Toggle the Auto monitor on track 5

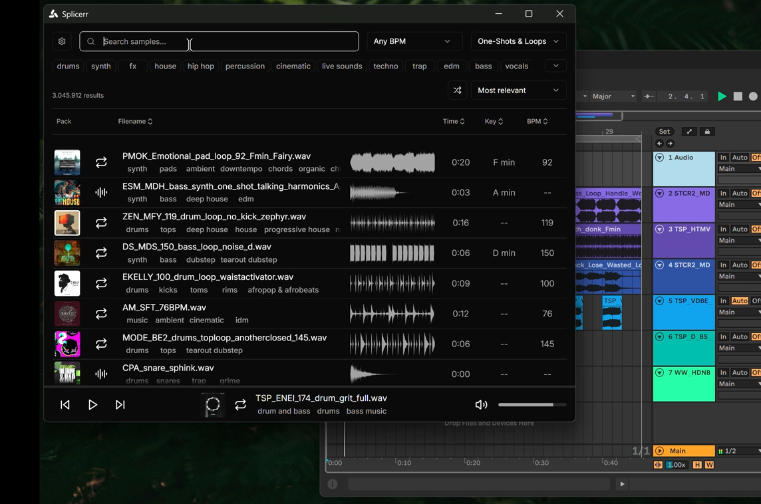740,301
